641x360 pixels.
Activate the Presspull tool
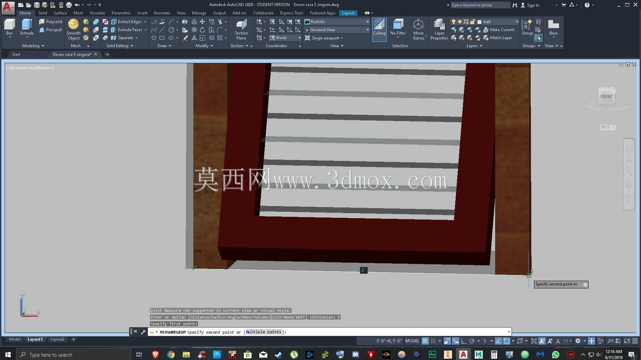pyautogui.click(x=51, y=30)
